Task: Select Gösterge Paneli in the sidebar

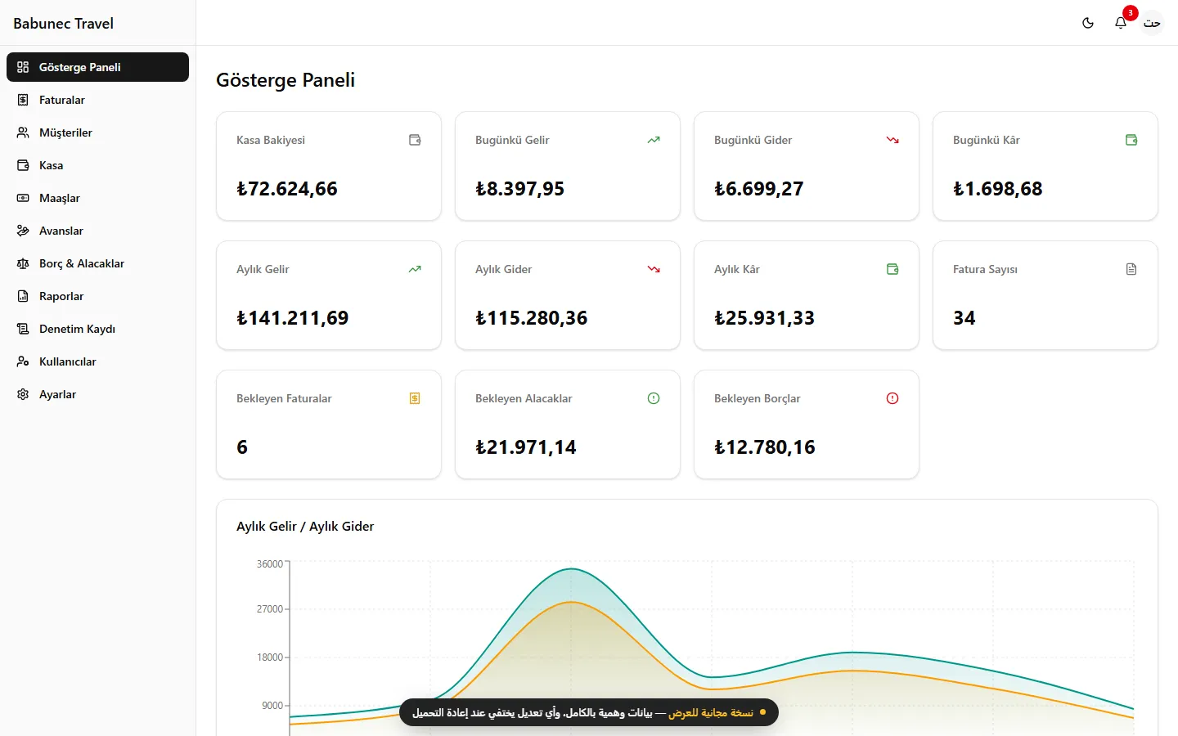Action: coord(97,67)
